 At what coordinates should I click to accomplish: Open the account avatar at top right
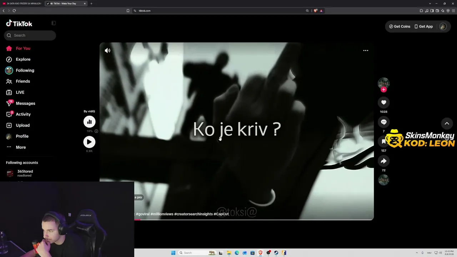click(443, 26)
